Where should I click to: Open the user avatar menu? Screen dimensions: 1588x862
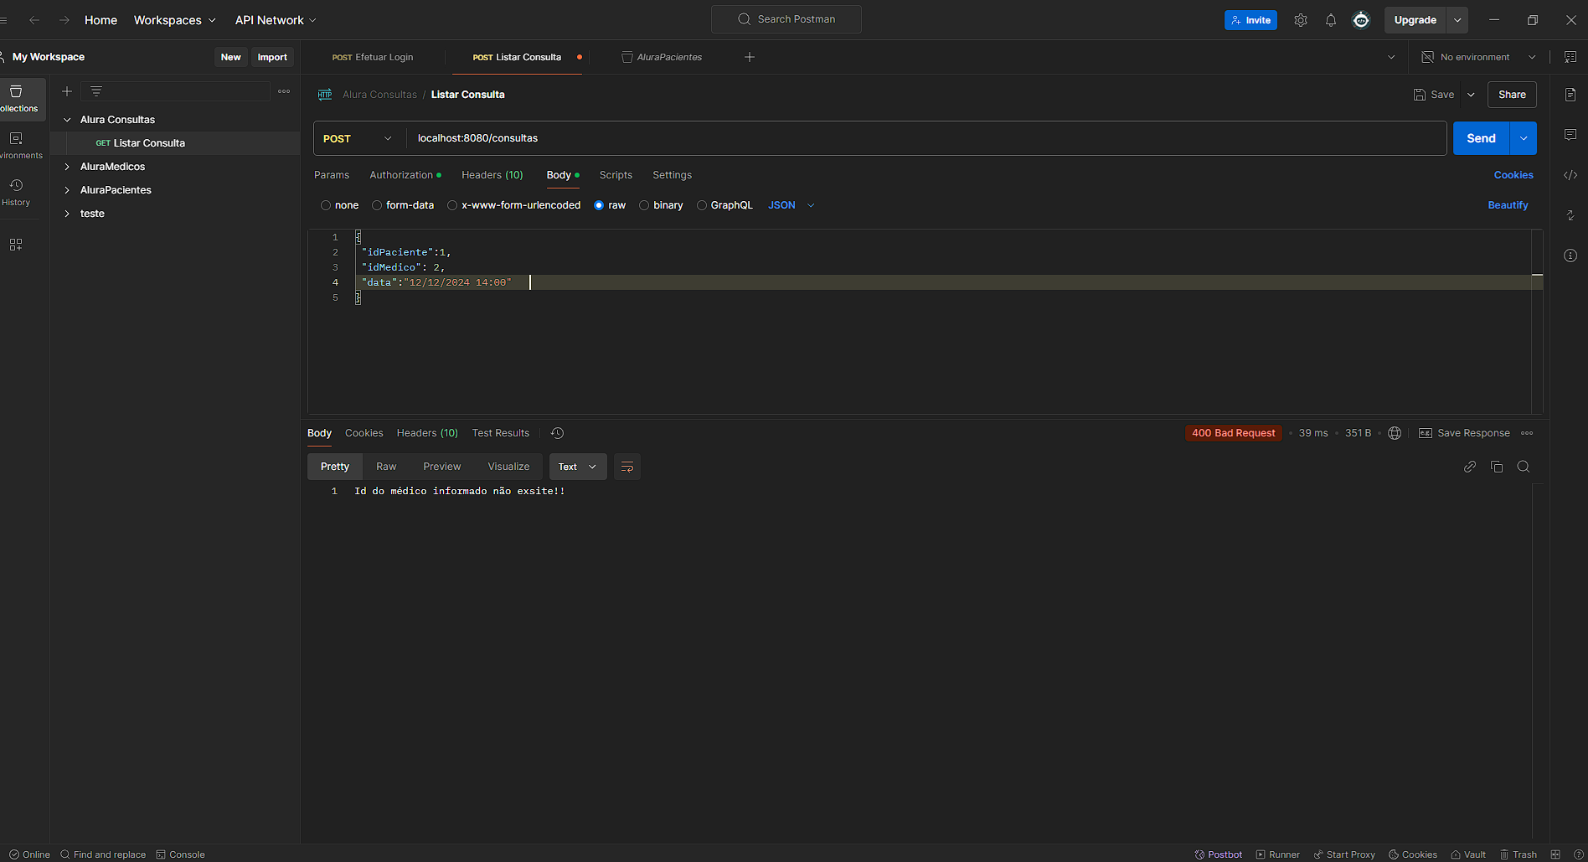tap(1361, 20)
